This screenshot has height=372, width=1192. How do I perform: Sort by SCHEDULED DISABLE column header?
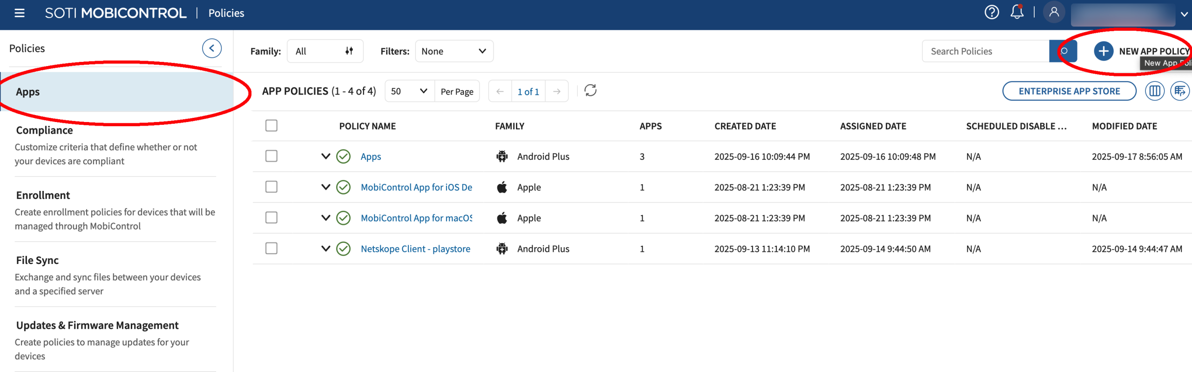click(x=1016, y=126)
